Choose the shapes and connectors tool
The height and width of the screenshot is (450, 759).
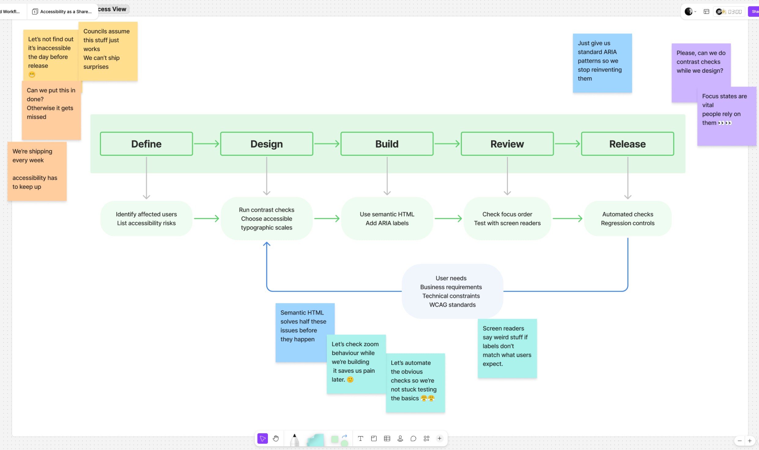click(339, 440)
